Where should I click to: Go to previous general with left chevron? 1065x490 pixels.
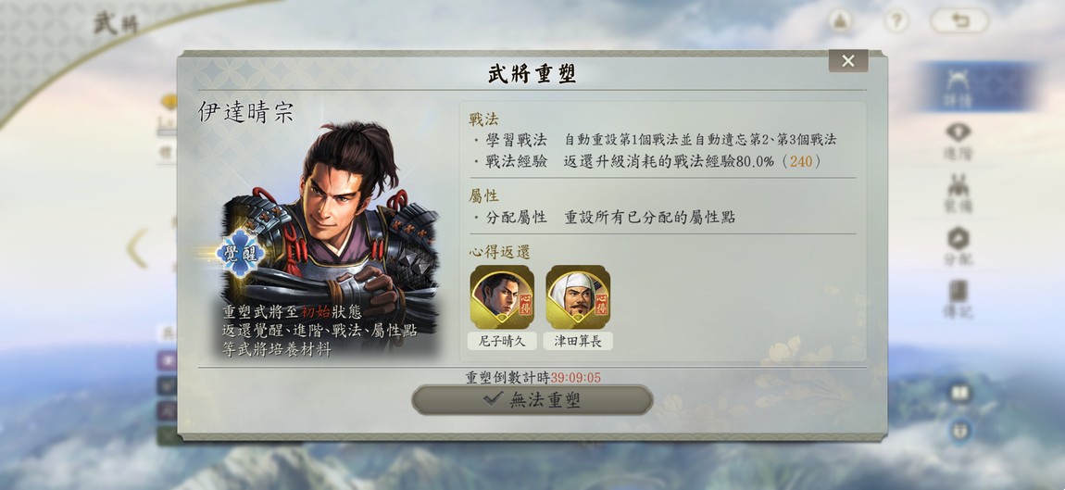click(137, 248)
